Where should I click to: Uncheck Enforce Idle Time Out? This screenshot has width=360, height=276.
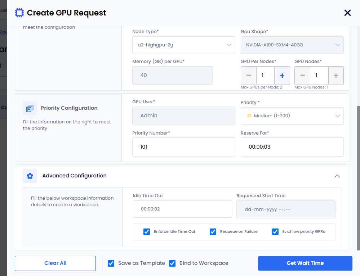[x=147, y=231]
